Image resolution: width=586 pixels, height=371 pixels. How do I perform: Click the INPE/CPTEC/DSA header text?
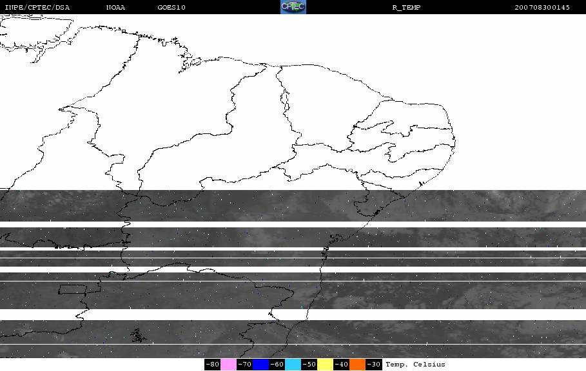tap(37, 7)
